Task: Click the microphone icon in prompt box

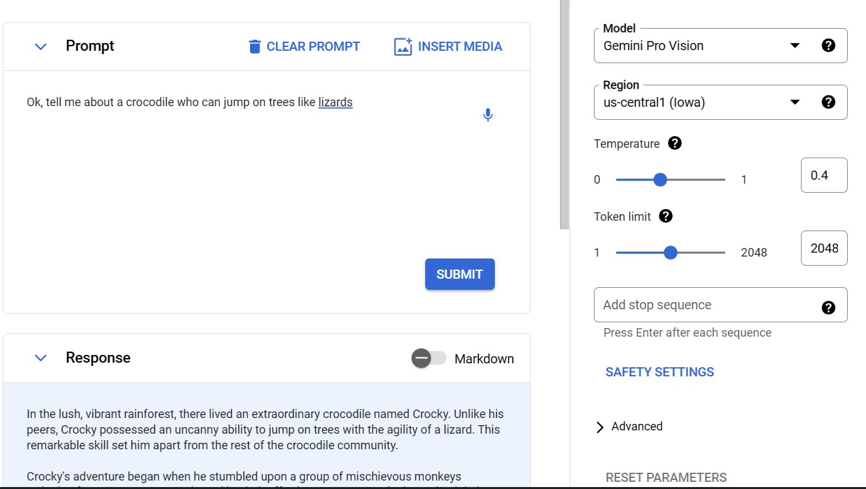Action: (x=488, y=115)
